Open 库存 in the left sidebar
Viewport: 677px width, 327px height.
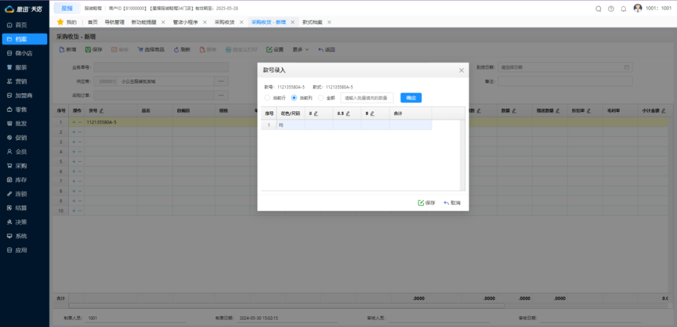point(21,179)
